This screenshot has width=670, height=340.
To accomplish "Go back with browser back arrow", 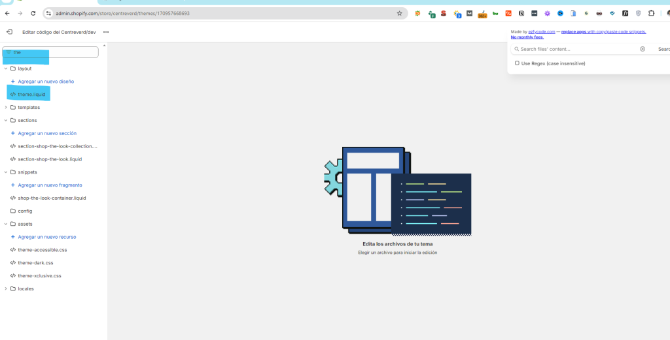I will pos(7,13).
